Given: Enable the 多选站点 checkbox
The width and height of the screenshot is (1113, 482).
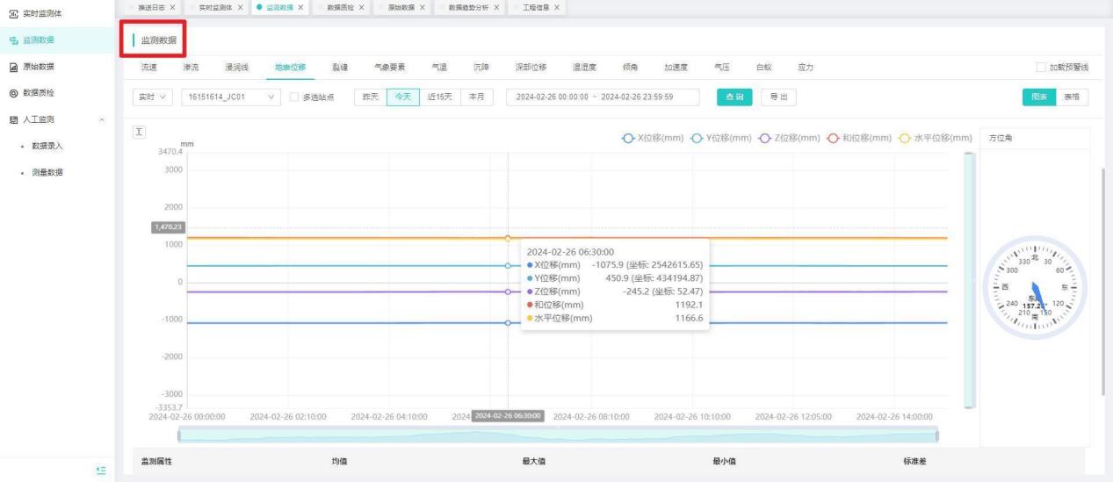Looking at the screenshot, I should [x=295, y=97].
